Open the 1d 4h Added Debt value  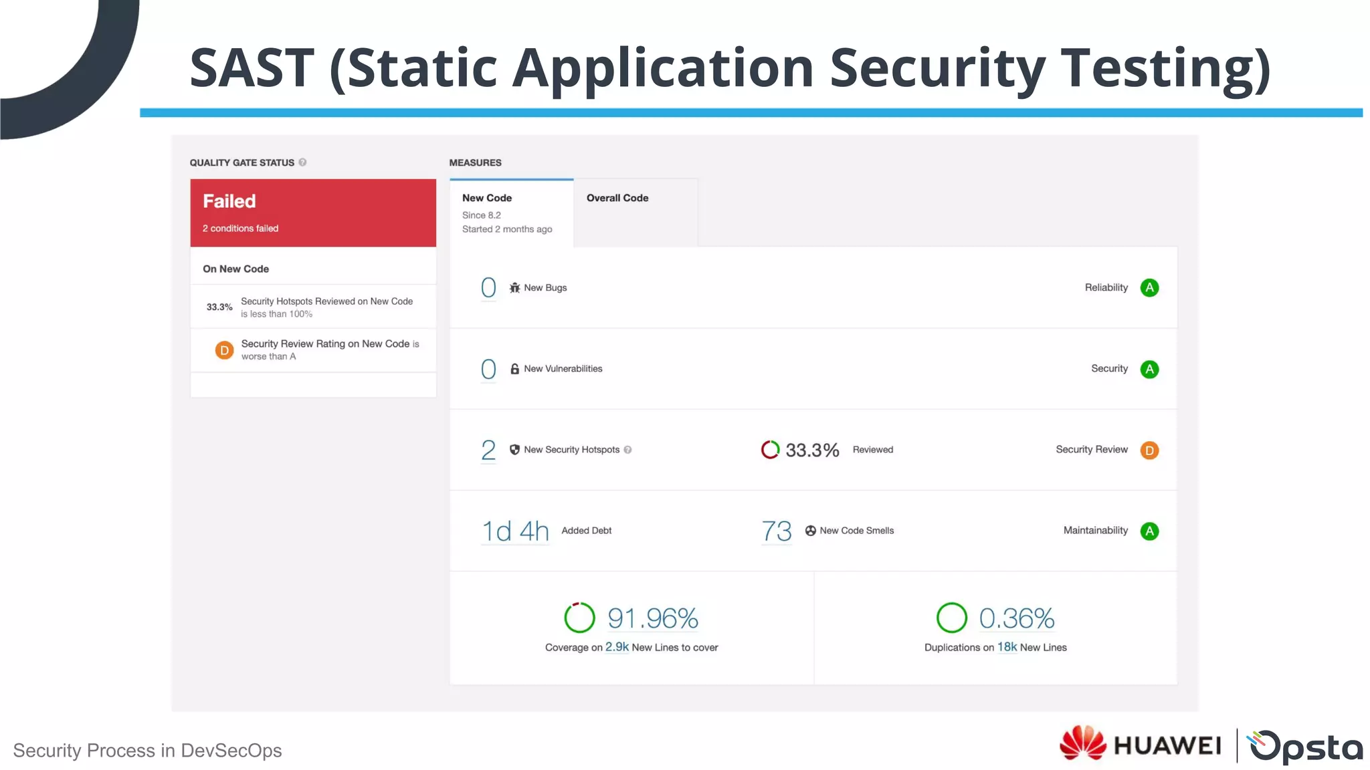click(x=516, y=531)
